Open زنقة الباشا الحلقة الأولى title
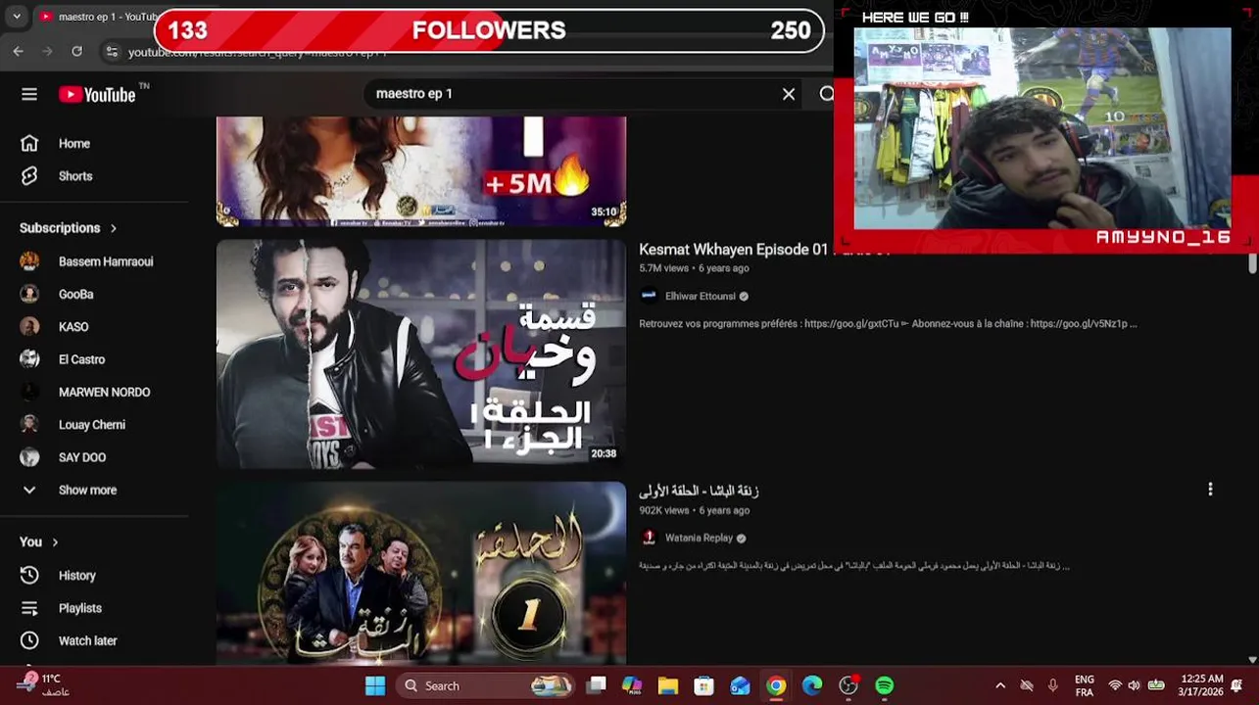 699,491
